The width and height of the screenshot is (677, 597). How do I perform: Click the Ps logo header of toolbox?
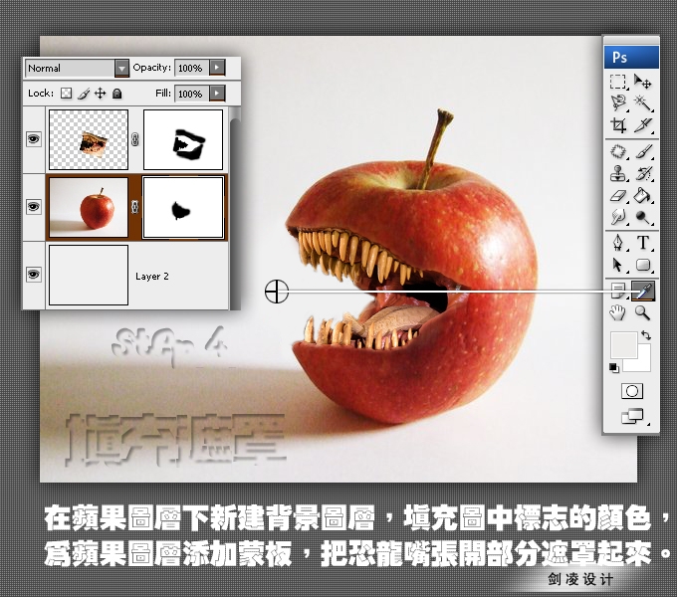click(x=631, y=58)
